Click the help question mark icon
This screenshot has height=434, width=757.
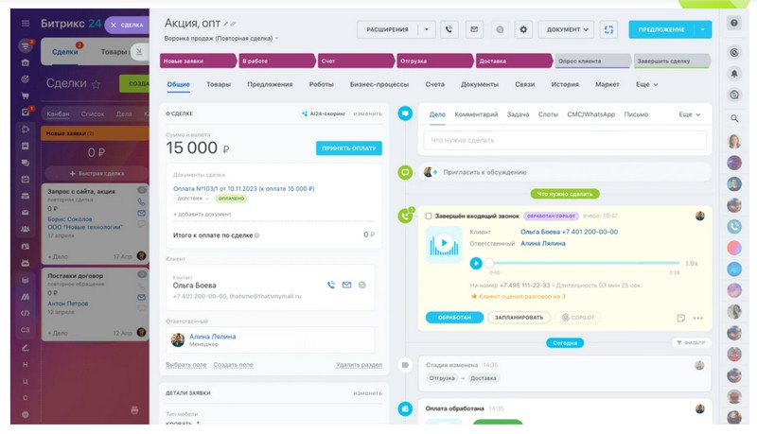[x=734, y=22]
